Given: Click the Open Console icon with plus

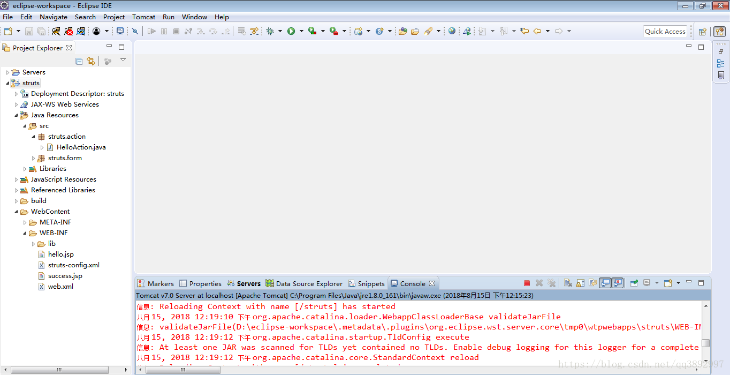Looking at the screenshot, I should click(x=667, y=283).
